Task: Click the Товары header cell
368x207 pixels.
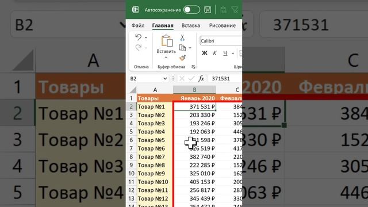Action: [x=155, y=98]
